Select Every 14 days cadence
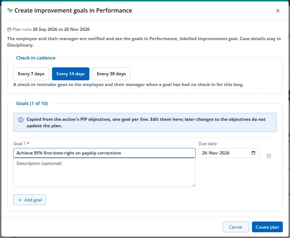 71,74
